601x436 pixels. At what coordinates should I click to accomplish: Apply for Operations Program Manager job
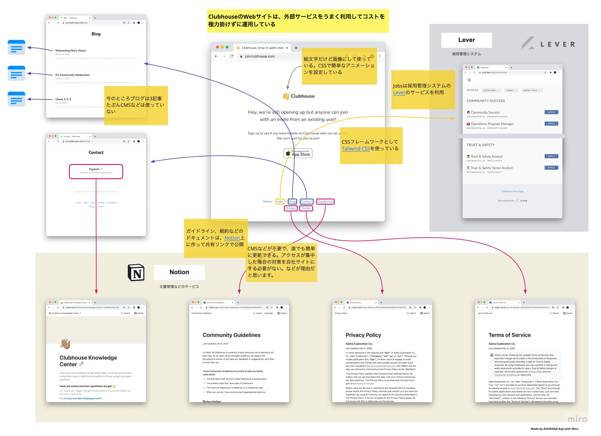tap(551, 123)
